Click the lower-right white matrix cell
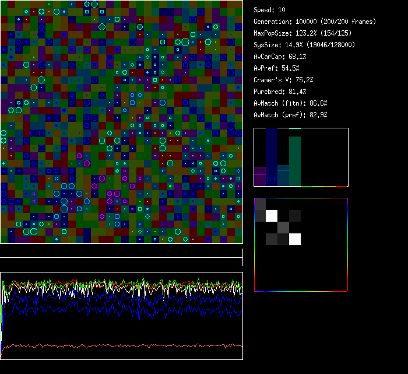Screen dimensions: 408x374 pyautogui.click(x=295, y=239)
